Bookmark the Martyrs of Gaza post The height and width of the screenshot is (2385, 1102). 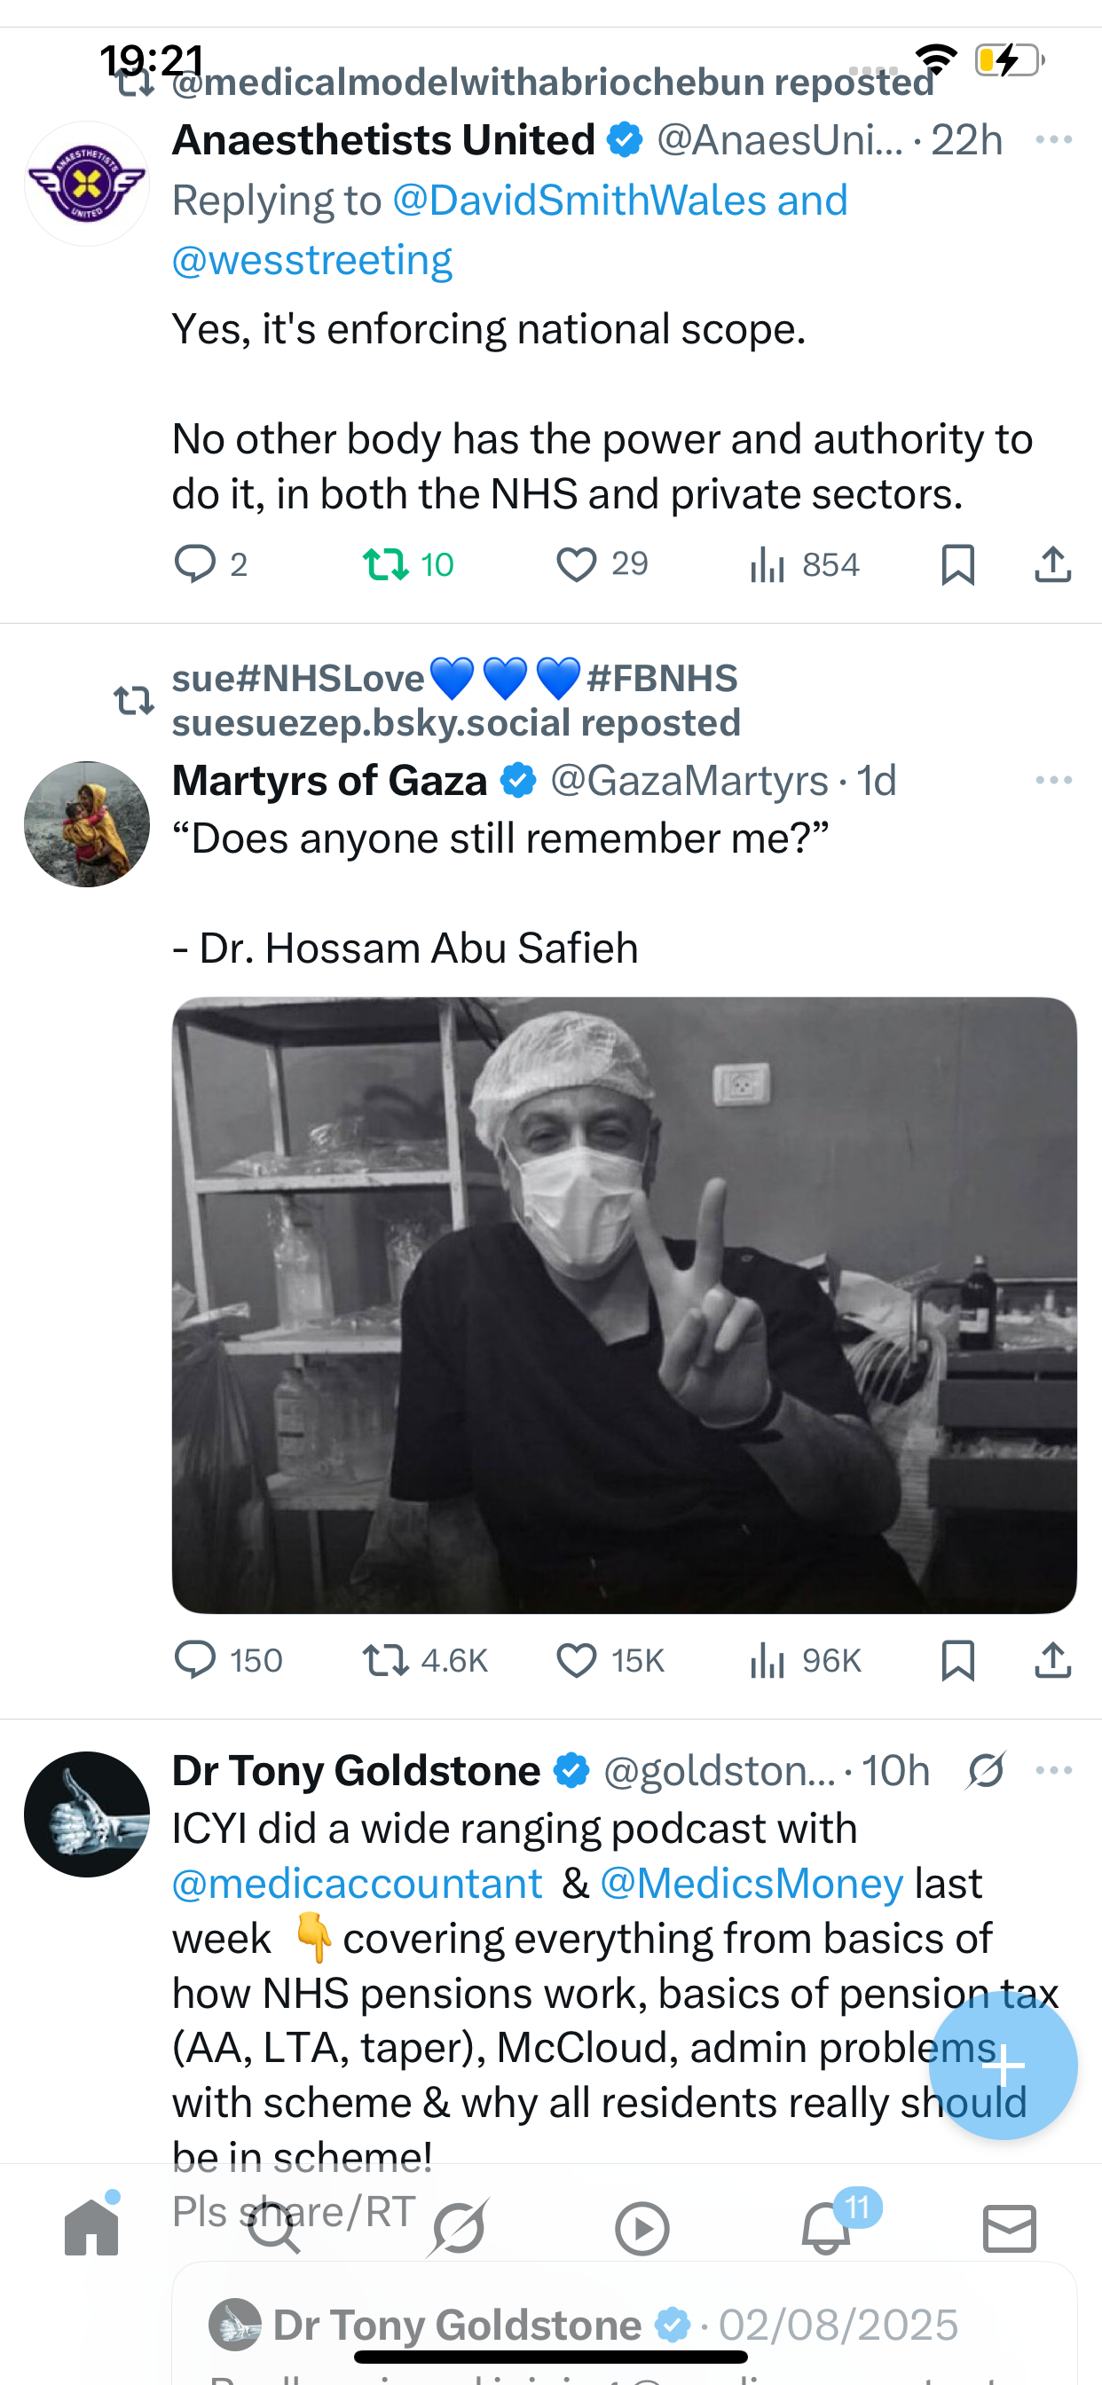tap(957, 1660)
